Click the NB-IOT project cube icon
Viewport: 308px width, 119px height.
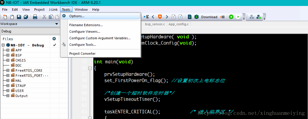click(x=8, y=45)
